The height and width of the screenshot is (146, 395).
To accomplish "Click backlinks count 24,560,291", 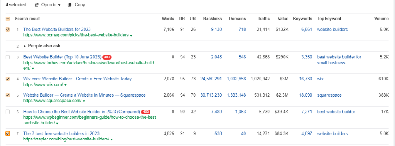I will (211, 79).
